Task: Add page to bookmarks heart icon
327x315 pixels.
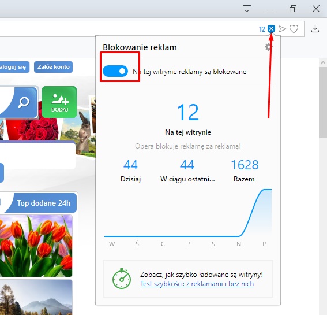Action: click(x=294, y=29)
